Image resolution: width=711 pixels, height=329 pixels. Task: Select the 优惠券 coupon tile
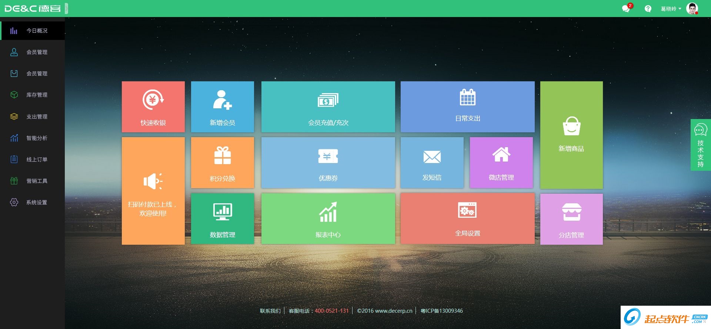[x=328, y=163]
